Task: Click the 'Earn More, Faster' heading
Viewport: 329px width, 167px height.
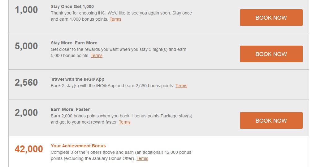Action: (70, 109)
